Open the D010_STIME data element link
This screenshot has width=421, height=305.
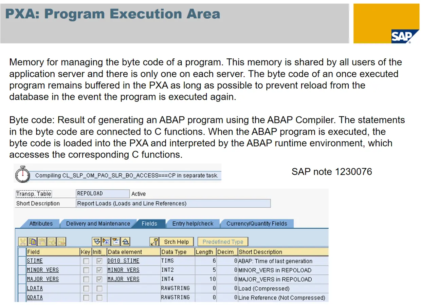click(x=123, y=261)
